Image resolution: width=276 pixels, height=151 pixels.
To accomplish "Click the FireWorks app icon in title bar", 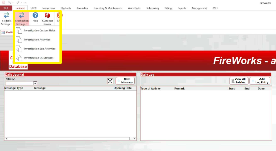I will pos(3,2).
